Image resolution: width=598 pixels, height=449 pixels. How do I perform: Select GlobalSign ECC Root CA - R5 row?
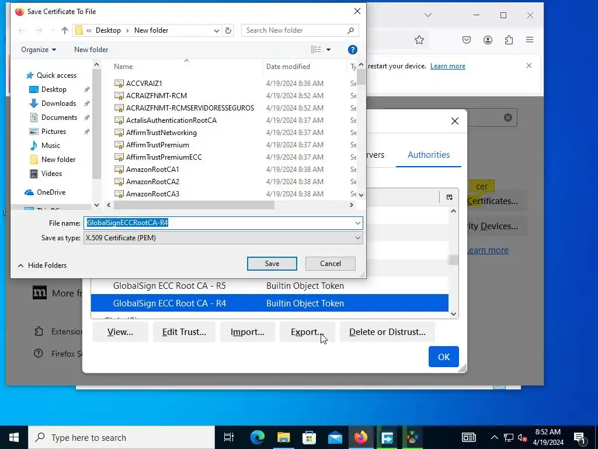[x=269, y=285]
